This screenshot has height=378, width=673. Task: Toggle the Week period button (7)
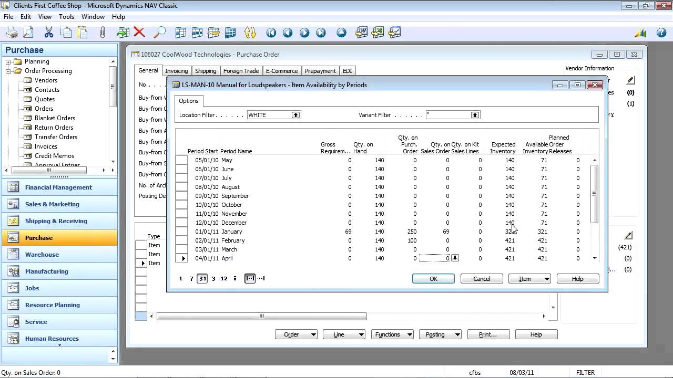(191, 279)
